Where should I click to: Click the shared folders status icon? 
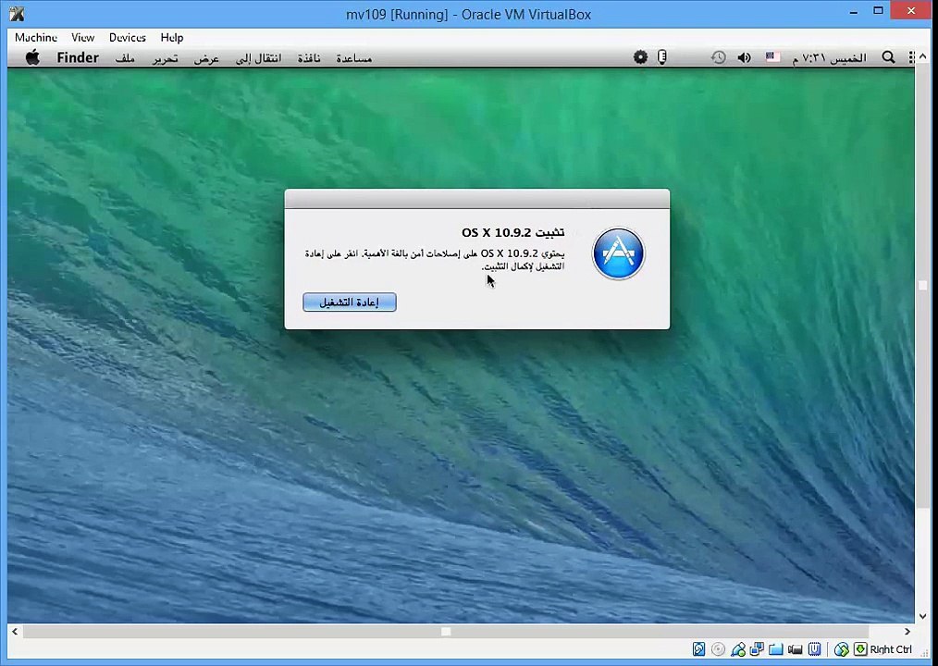coord(776,648)
